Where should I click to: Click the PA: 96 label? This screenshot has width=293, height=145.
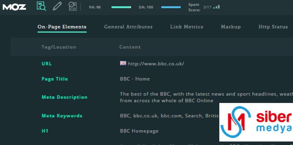point(95,7)
